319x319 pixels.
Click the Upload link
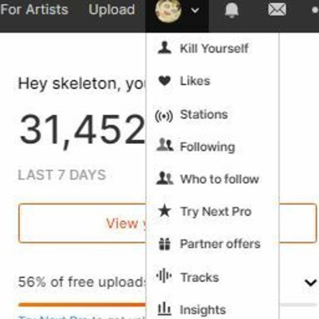pos(112,10)
